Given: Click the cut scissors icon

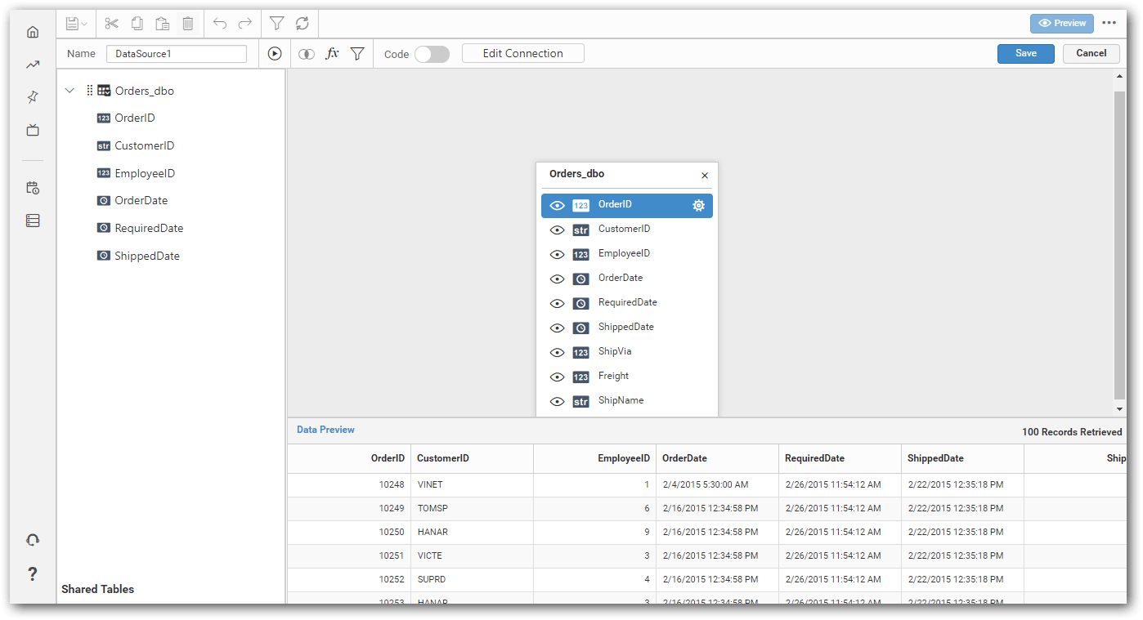Looking at the screenshot, I should pos(112,24).
